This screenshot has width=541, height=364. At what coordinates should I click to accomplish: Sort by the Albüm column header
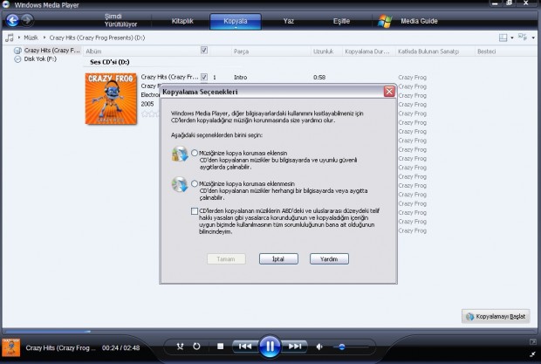click(93, 52)
